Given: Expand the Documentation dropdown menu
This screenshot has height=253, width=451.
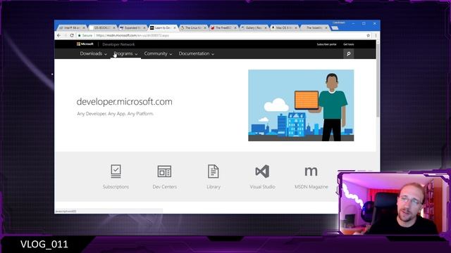Looking at the screenshot, I should [x=197, y=53].
